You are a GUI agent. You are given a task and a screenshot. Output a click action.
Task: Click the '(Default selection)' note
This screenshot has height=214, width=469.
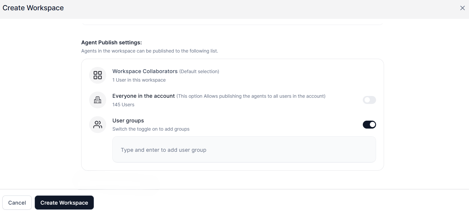point(199,71)
